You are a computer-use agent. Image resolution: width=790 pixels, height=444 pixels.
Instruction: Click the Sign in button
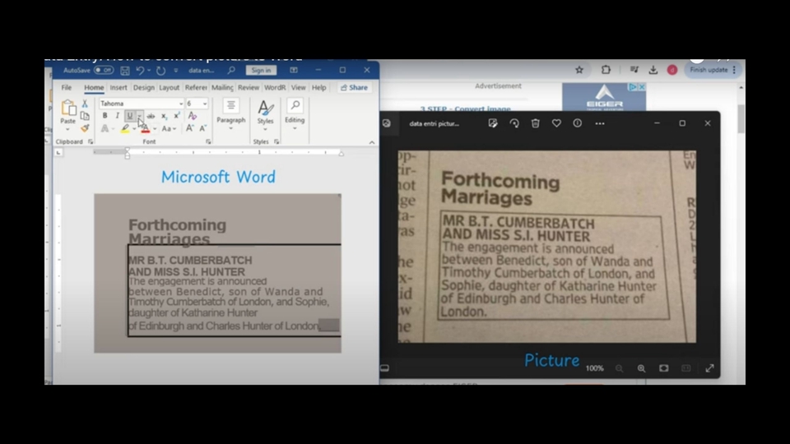click(261, 71)
